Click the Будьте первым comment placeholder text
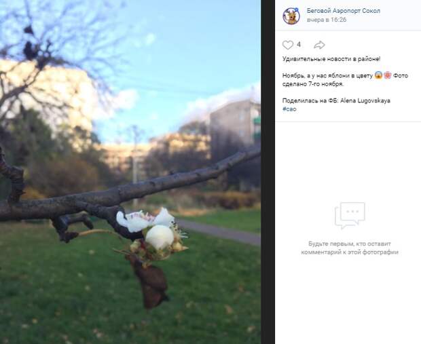Screen dimensions: 421x344 click(x=350, y=248)
